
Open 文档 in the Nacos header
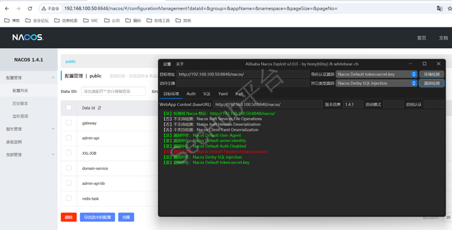[443, 38]
